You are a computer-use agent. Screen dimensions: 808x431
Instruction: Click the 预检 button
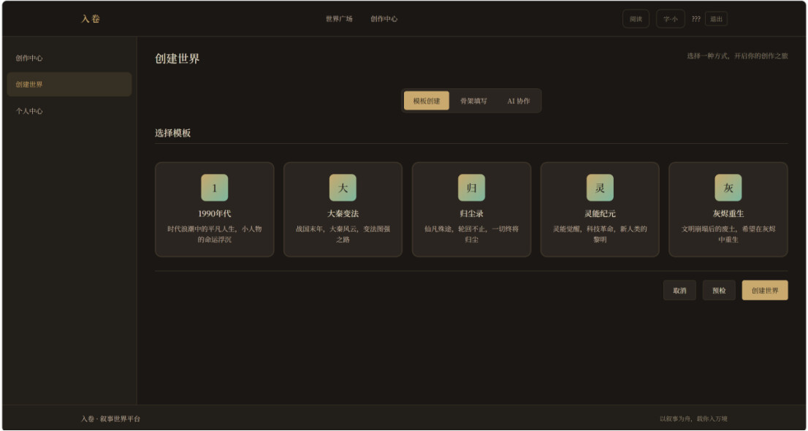(x=719, y=290)
